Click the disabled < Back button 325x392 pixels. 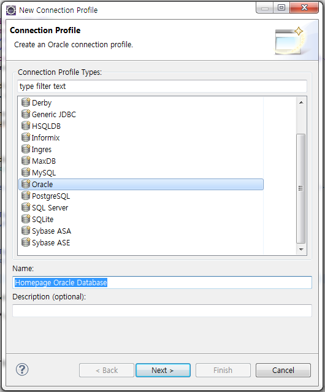[107, 370]
